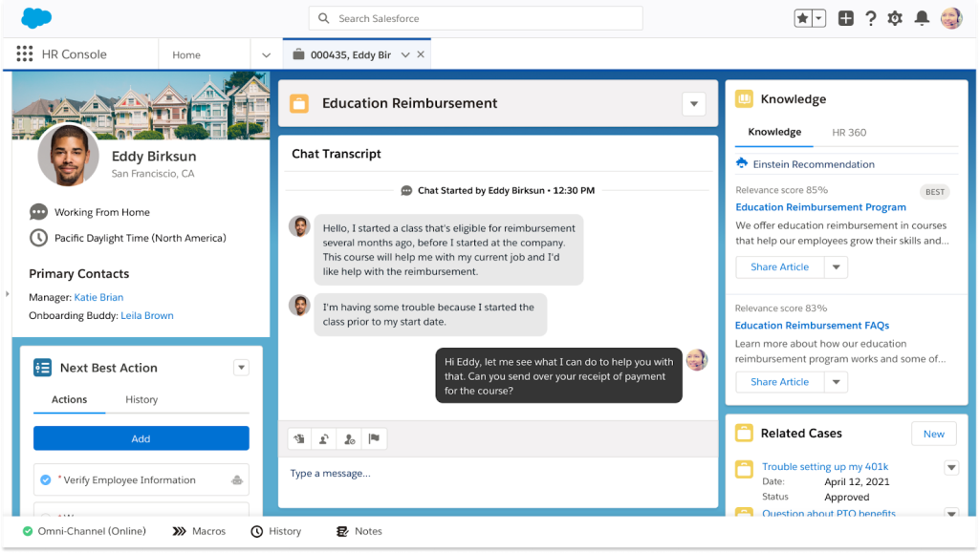Viewport: 979px width, 553px height.
Task: Click the flag icon in chat toolbar
Action: coord(375,439)
